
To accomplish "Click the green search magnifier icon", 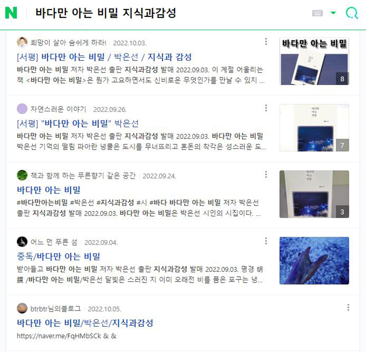I will point(352,12).
